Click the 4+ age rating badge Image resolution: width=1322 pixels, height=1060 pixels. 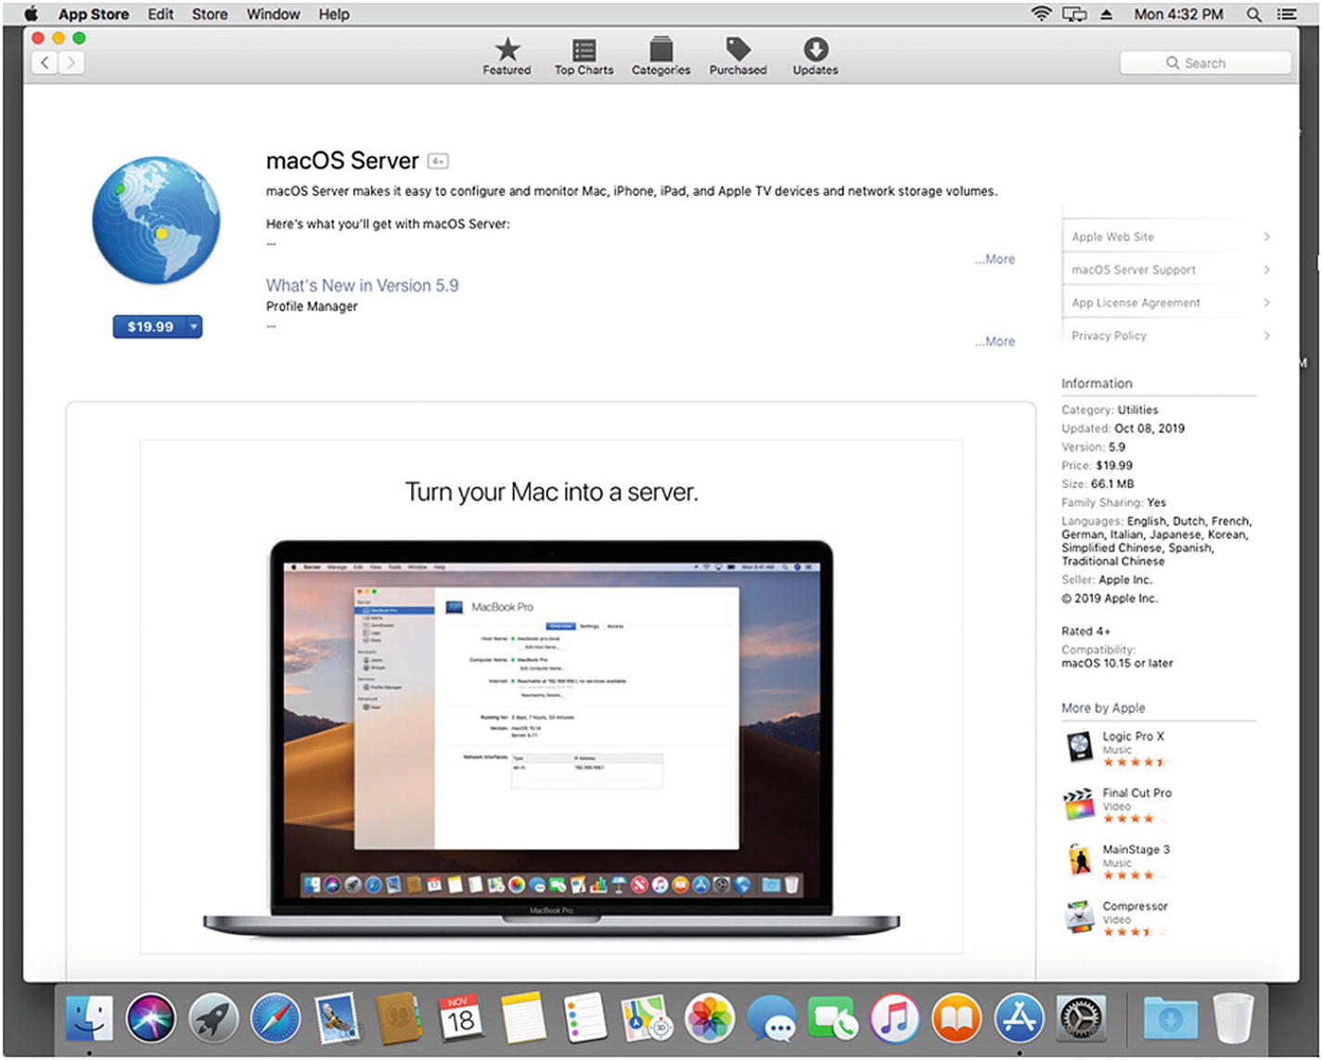[x=438, y=162]
